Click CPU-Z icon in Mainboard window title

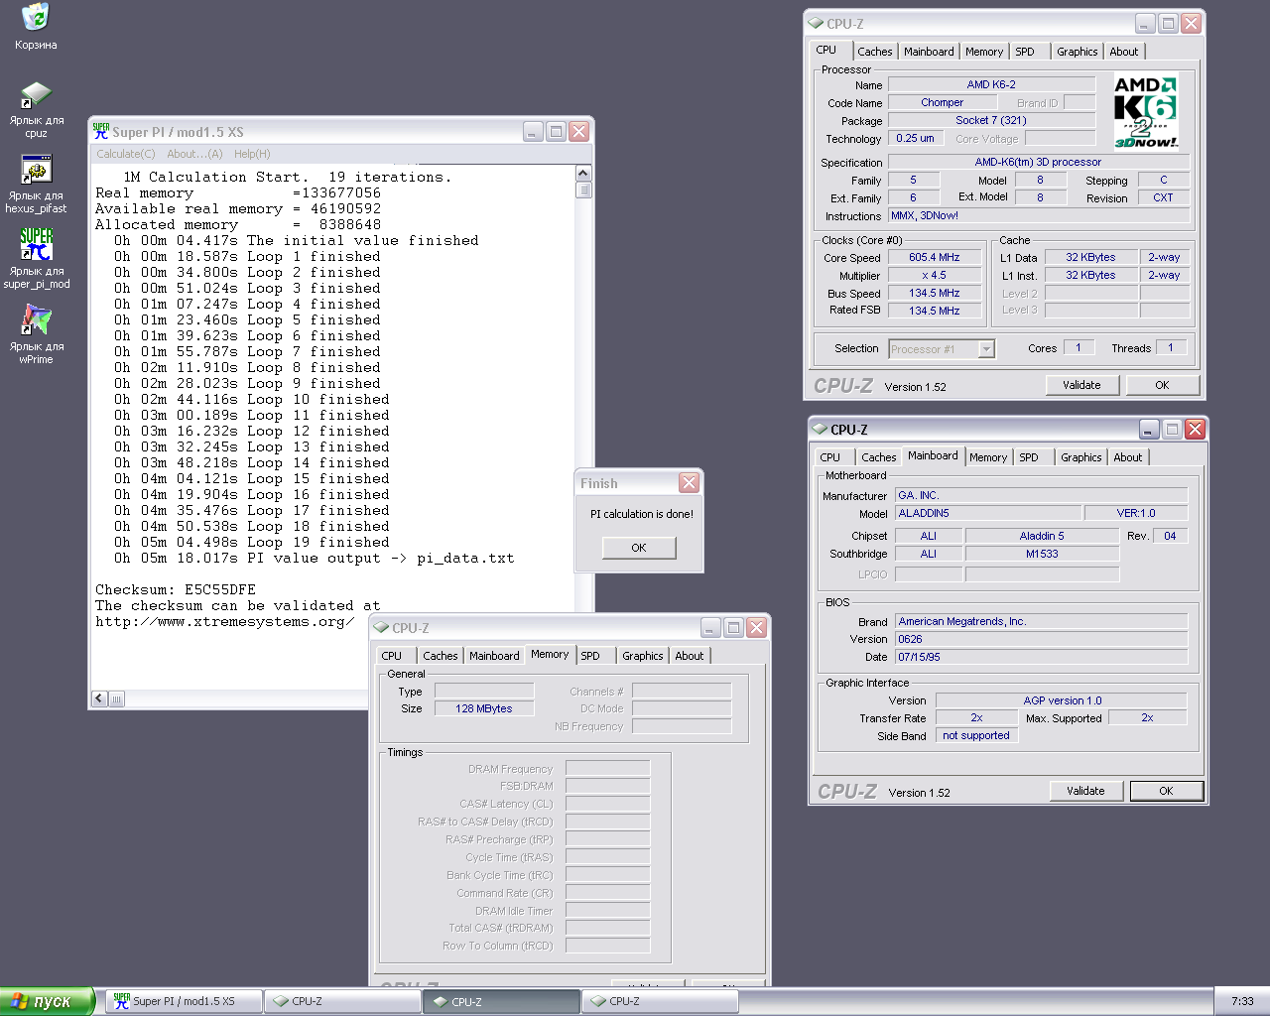pyautogui.click(x=820, y=429)
